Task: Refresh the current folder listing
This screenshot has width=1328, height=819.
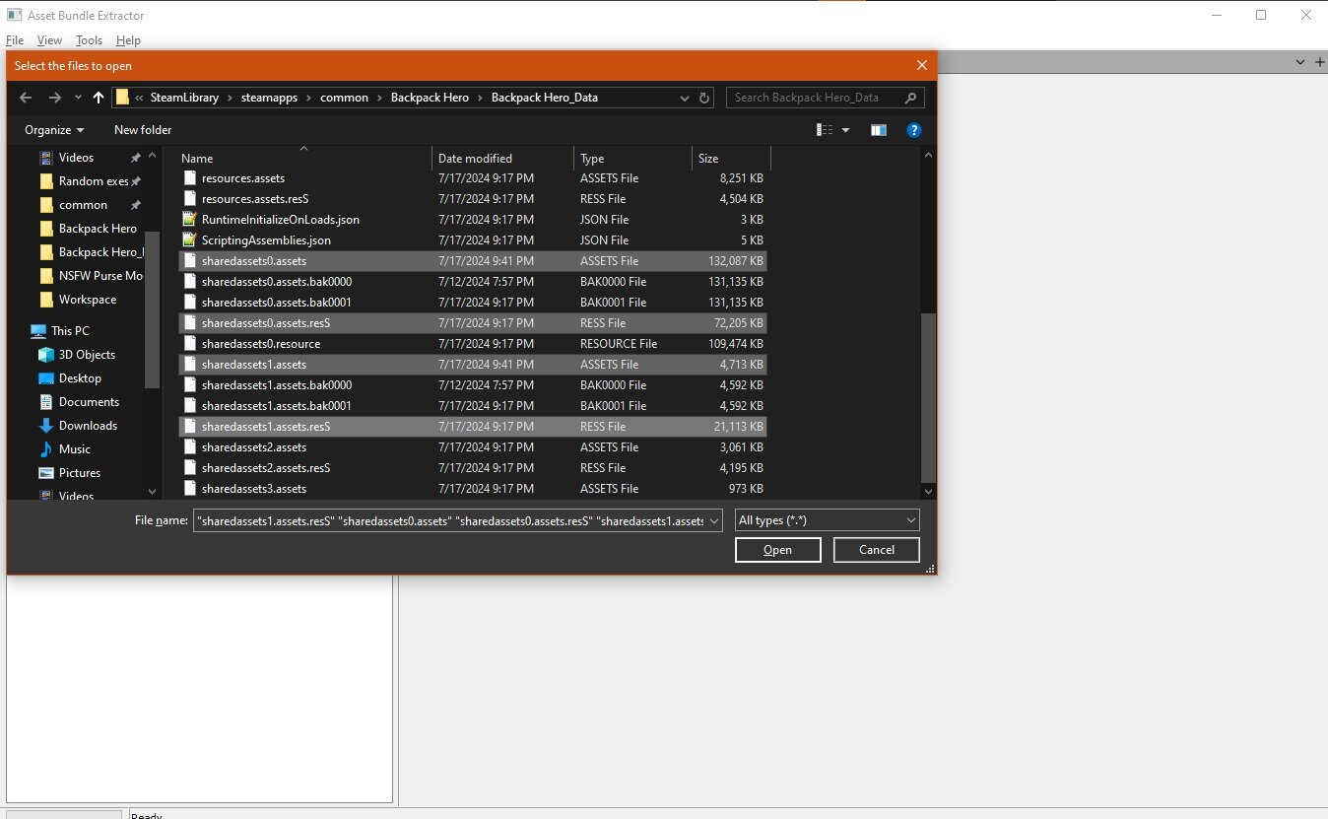Action: (x=704, y=98)
